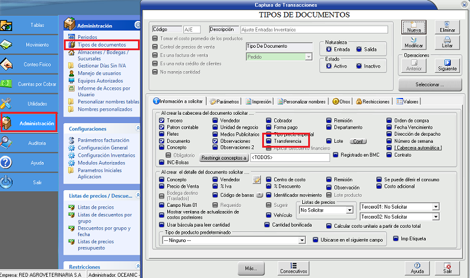Click the Tablas sidebar icon
Image resolution: width=470 pixels, height=278 pixels.
[x=8, y=26]
